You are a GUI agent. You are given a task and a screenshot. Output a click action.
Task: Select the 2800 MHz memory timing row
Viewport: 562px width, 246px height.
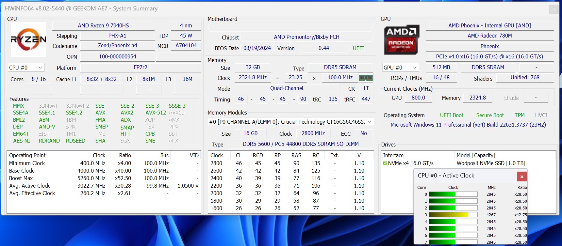coord(290,163)
